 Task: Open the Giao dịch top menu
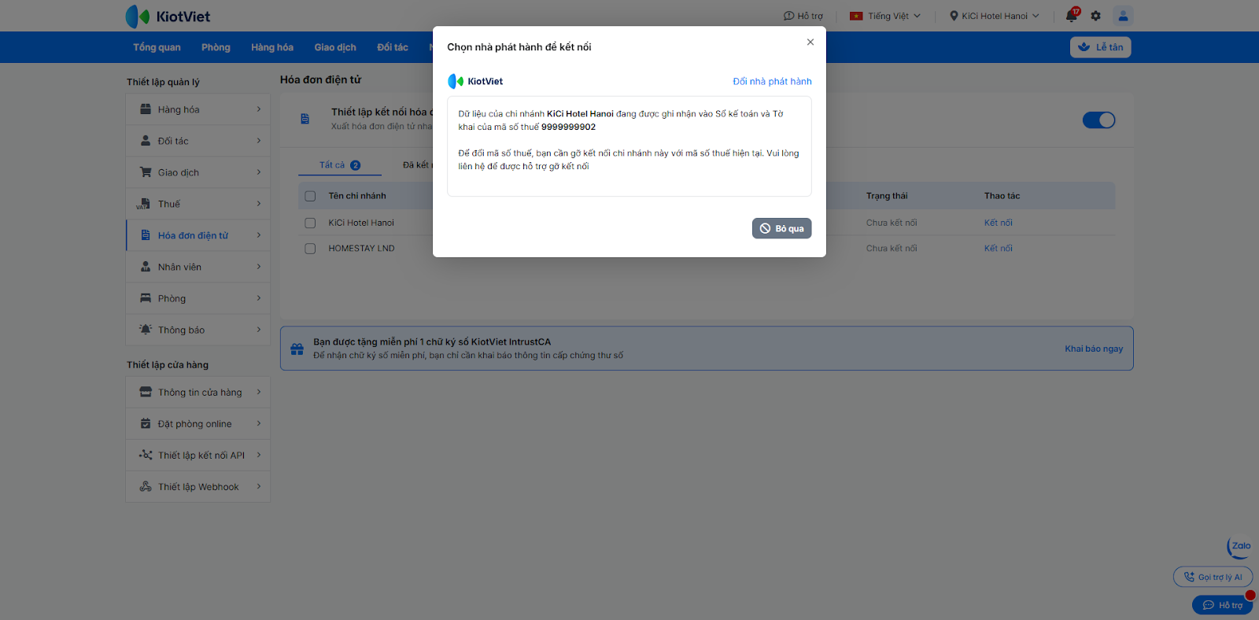335,47
